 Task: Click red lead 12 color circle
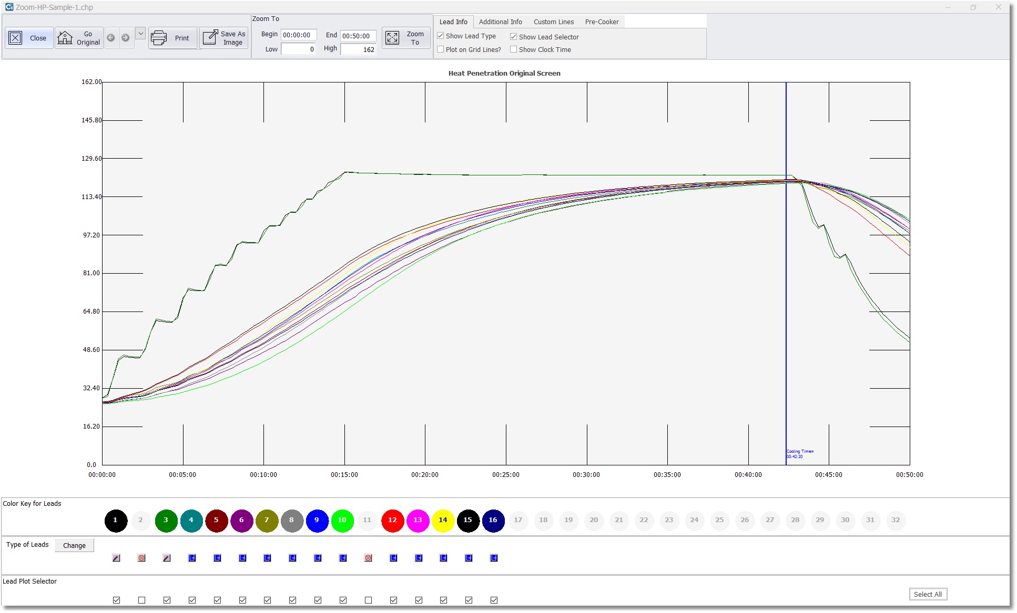[x=393, y=521]
